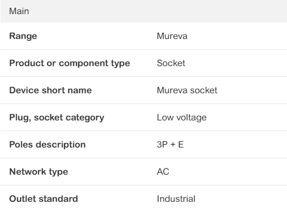Select the Device short name label
The image size is (287, 212).
(x=50, y=90)
